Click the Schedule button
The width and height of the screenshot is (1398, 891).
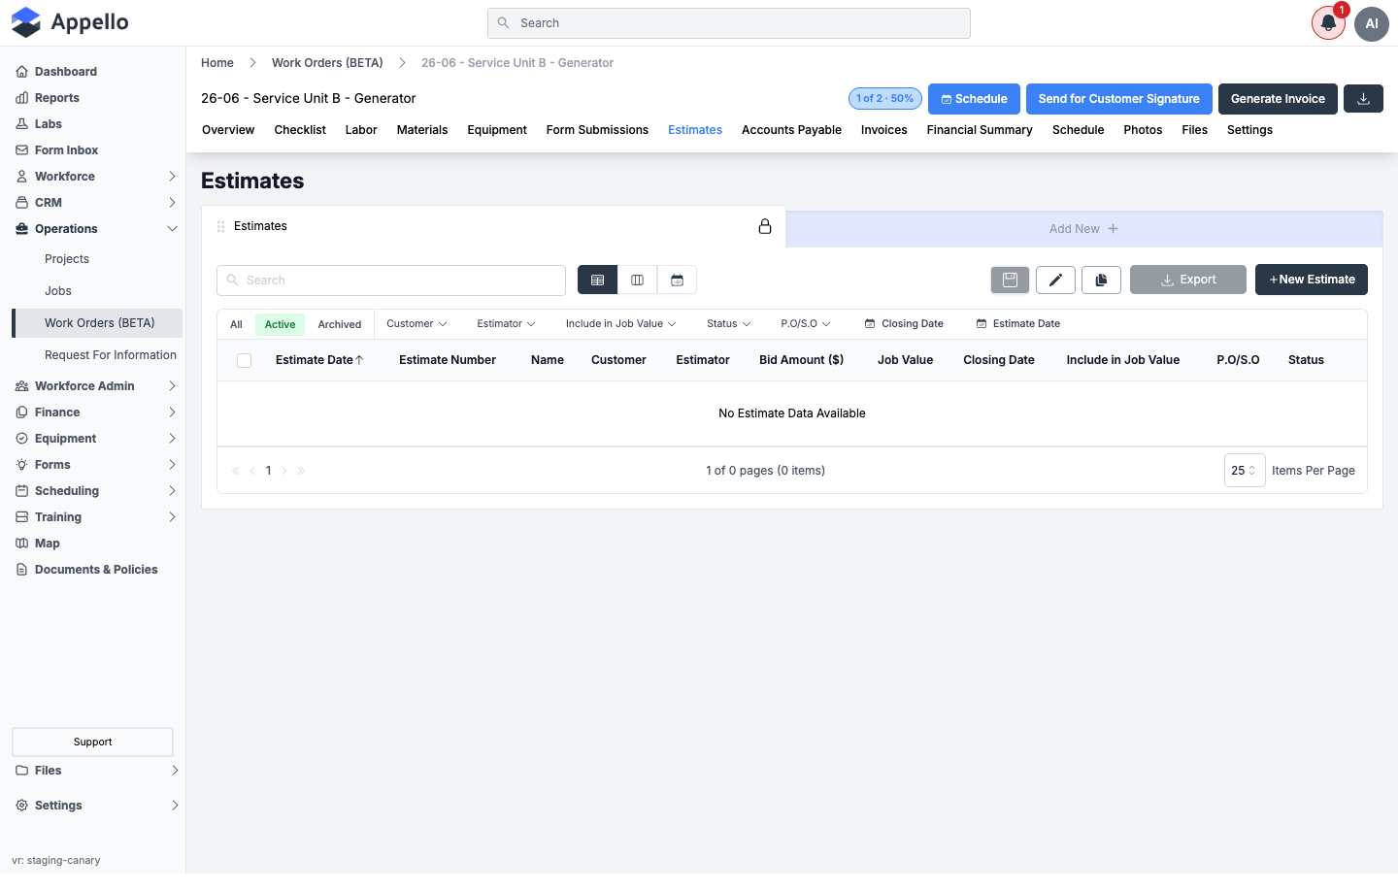click(974, 99)
